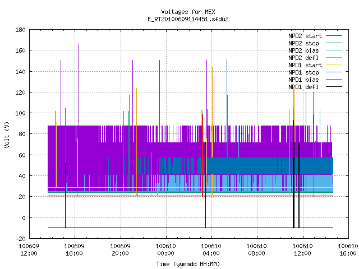The image size is (359, 269).
Task: Click the NPD2 stop green legend line
Action: (x=334, y=43)
